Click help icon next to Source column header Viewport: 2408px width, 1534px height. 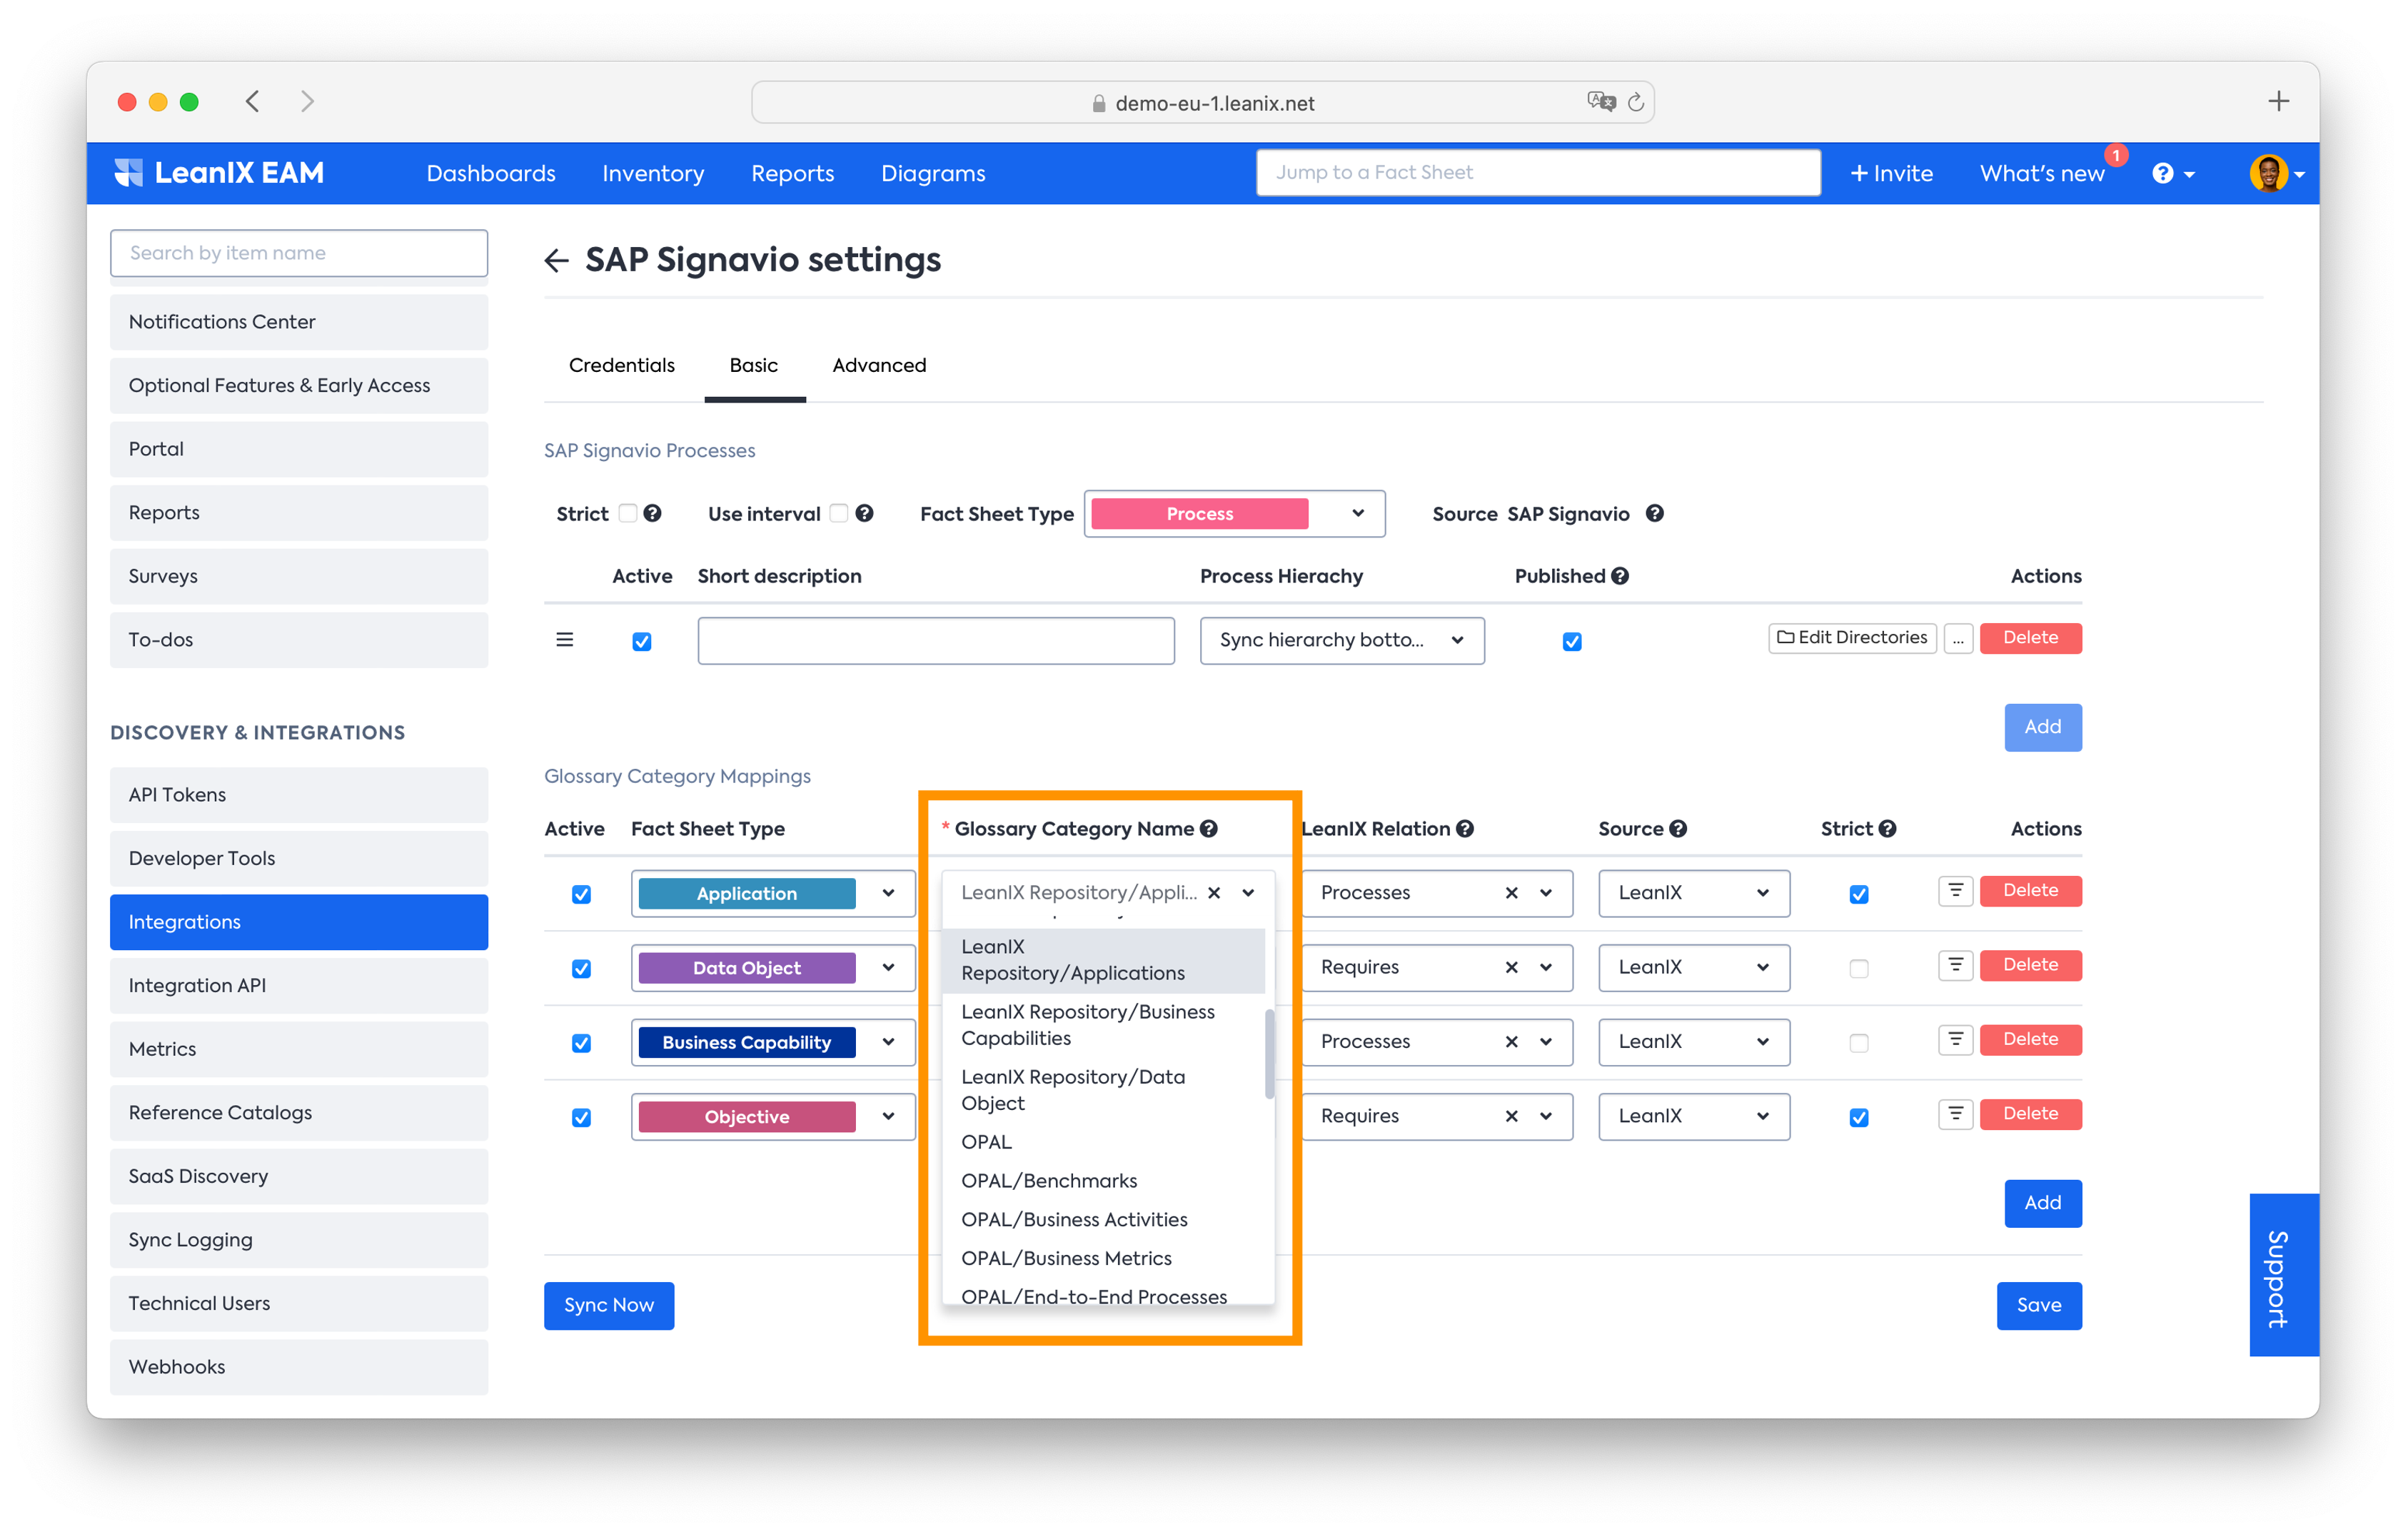click(x=1678, y=828)
